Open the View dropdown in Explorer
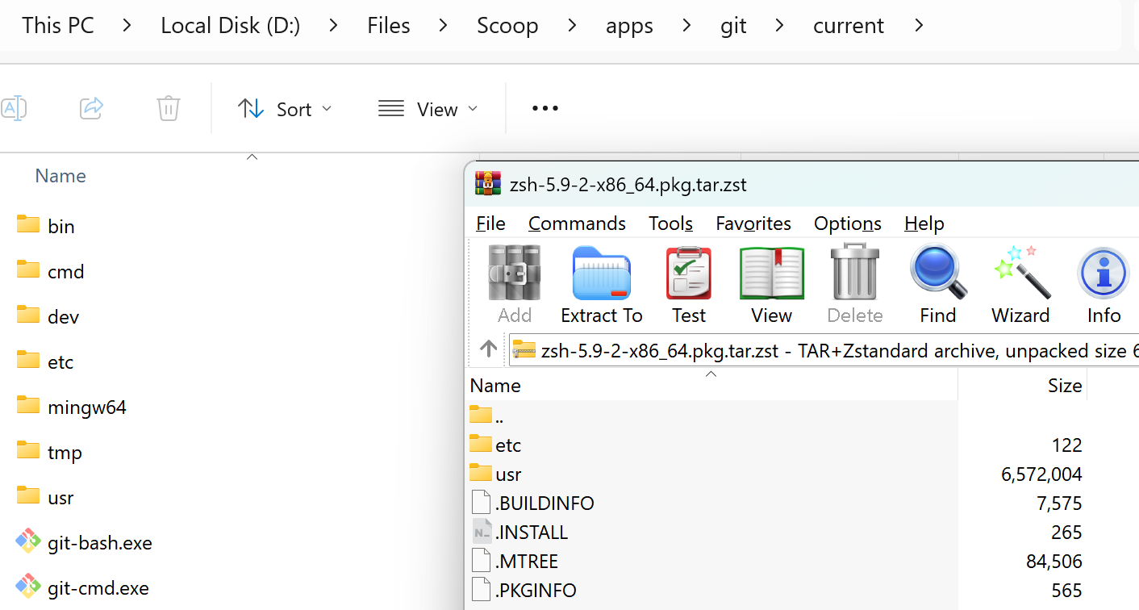The height and width of the screenshot is (610, 1139). coord(428,108)
